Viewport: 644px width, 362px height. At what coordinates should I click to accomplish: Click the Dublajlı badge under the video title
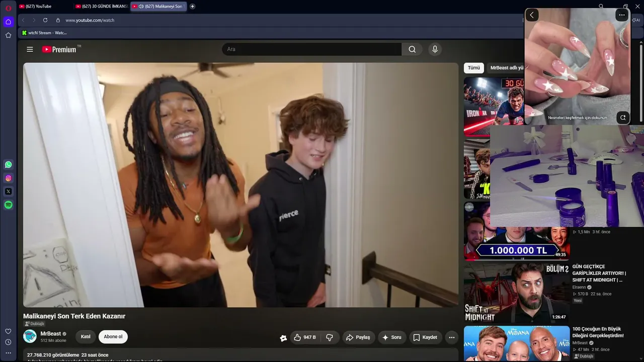click(x=35, y=324)
